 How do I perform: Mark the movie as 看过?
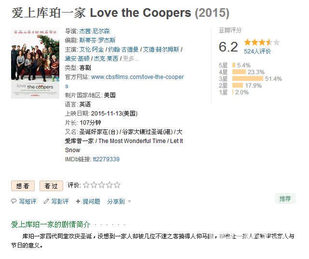pyautogui.click(x=51, y=186)
